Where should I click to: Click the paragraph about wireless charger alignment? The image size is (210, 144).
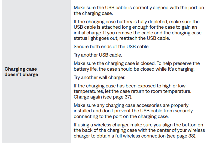click(139, 130)
